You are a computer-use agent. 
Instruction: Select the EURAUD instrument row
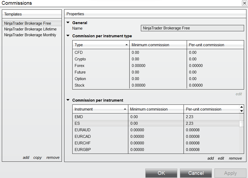coord(156,130)
